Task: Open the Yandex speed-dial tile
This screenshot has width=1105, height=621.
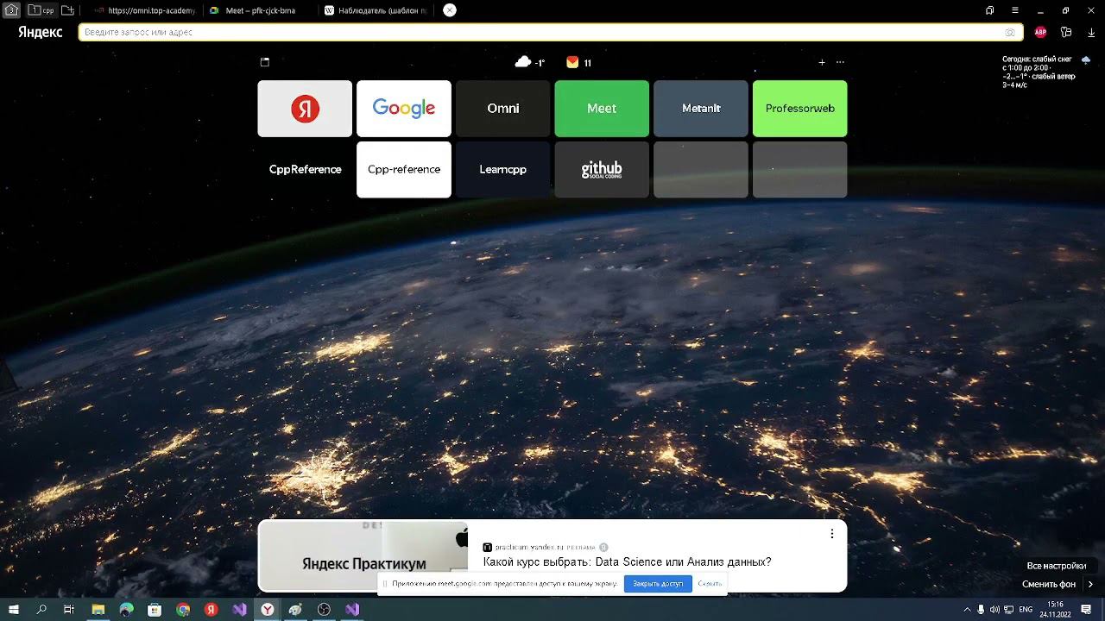Action: [305, 109]
